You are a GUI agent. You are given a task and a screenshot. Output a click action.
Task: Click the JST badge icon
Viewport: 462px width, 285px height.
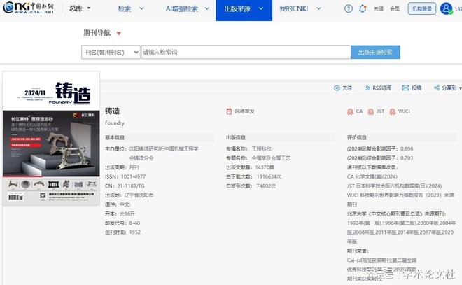(x=371, y=112)
